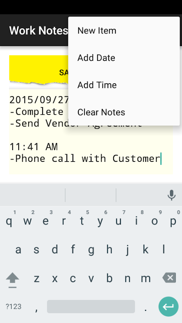The width and height of the screenshot is (182, 323).
Task: Tap the space bar key
Action: [91, 306]
